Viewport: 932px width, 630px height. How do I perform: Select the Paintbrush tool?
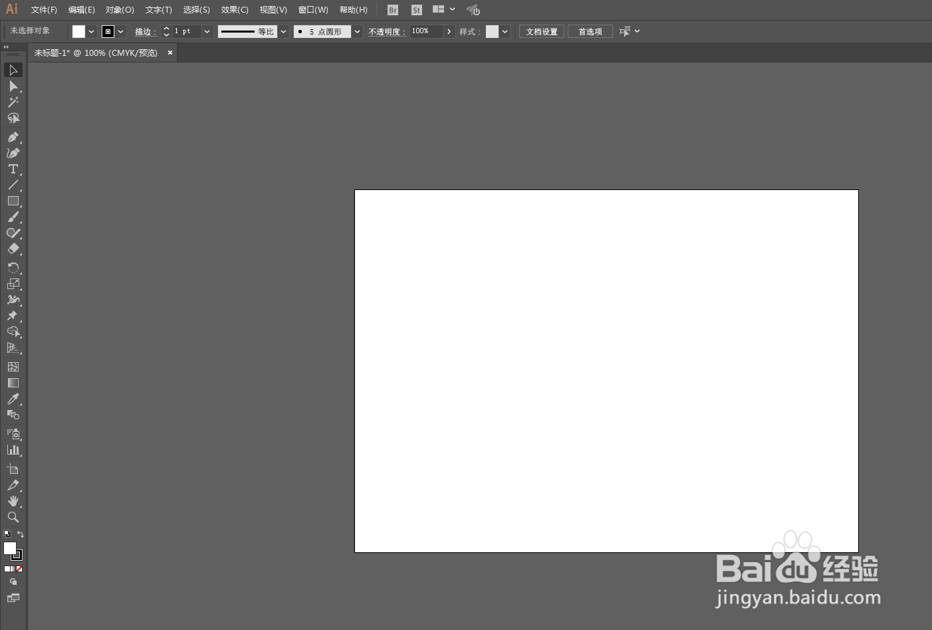(13, 217)
